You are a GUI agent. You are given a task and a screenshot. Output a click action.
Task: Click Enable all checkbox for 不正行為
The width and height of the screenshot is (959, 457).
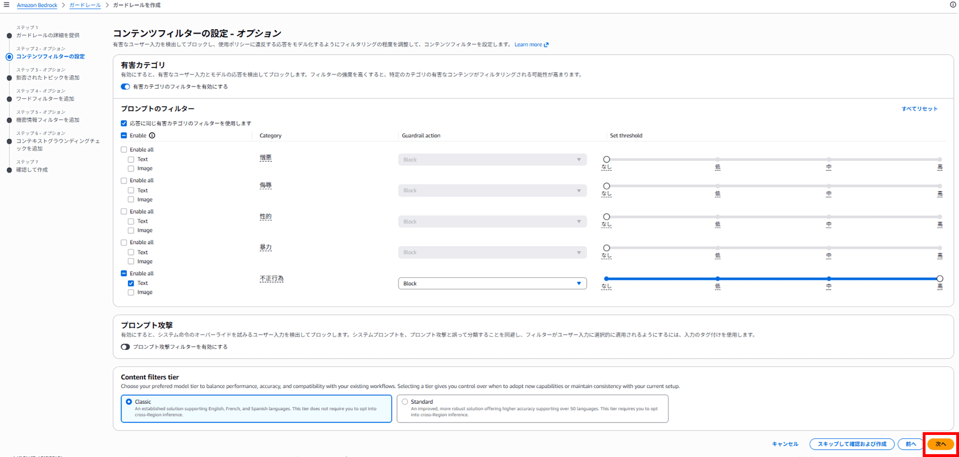(x=124, y=273)
